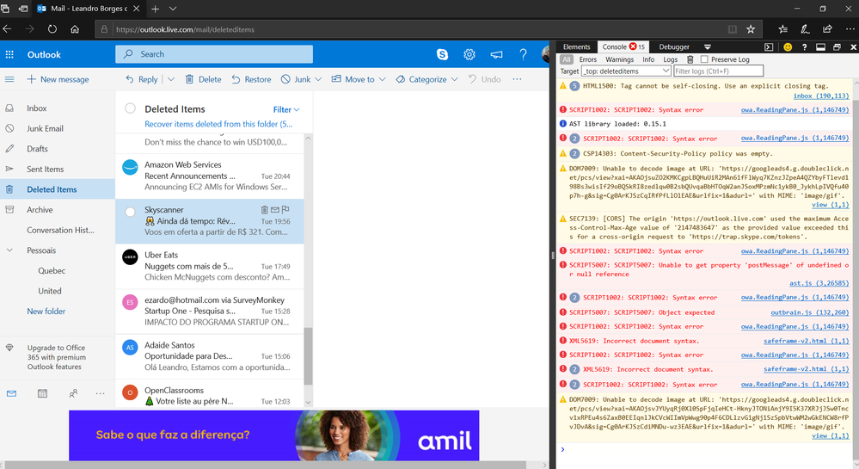Open Skype from the Outlook header
The width and height of the screenshot is (859, 469).
coord(442,54)
